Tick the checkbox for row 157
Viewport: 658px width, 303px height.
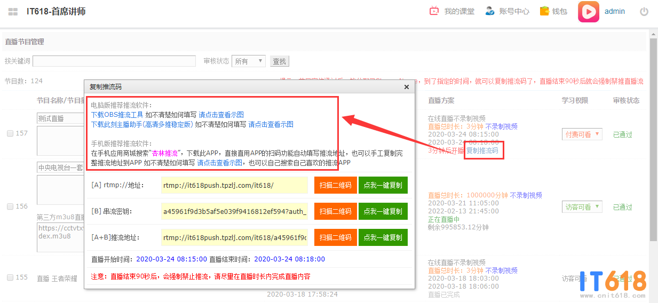(x=10, y=133)
